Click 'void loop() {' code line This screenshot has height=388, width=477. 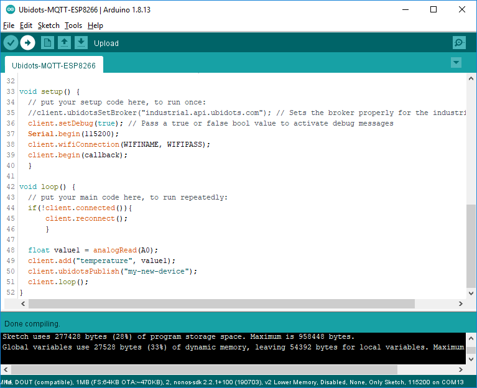47,187
